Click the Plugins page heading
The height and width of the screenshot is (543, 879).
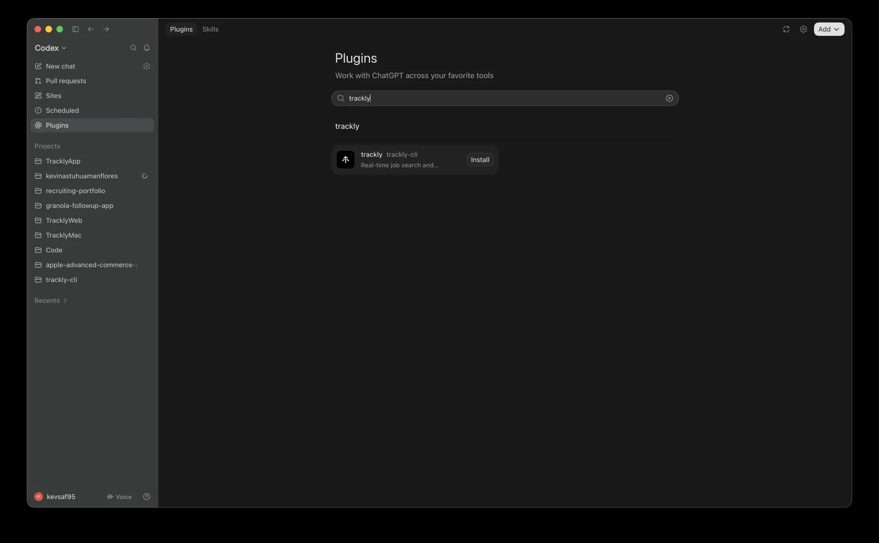pyautogui.click(x=356, y=58)
